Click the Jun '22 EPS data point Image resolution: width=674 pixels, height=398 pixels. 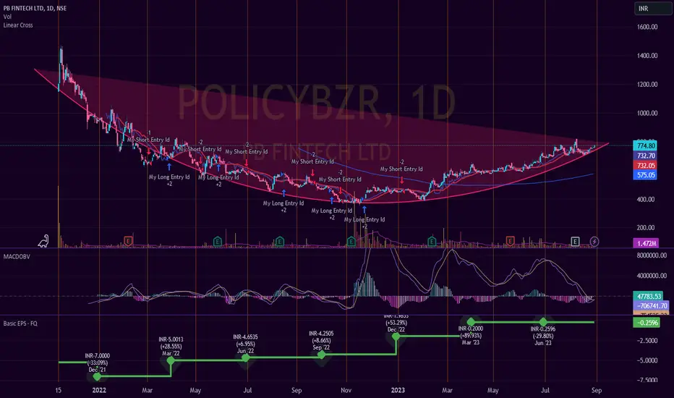click(245, 357)
